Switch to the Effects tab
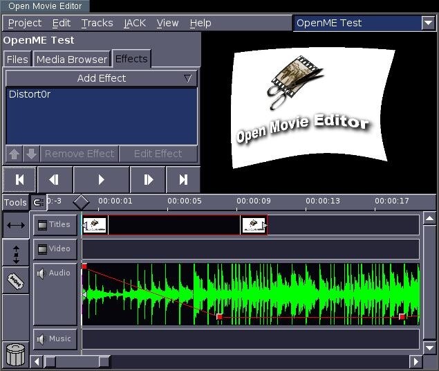This screenshot has width=439, height=371. coord(131,59)
